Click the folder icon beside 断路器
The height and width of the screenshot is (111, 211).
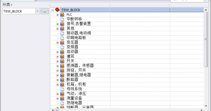click(62, 80)
